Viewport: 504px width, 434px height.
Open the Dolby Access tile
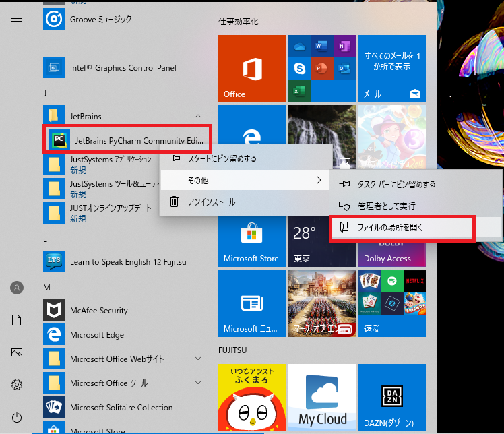[x=392, y=254]
